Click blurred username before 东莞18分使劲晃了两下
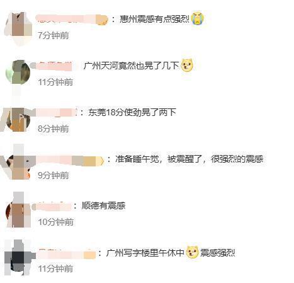The image size is (294, 283). point(56,112)
